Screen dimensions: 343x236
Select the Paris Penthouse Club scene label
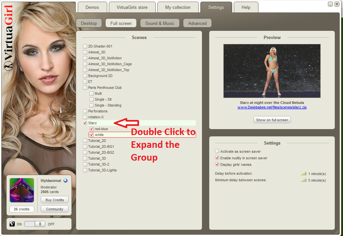pyautogui.click(x=105, y=88)
